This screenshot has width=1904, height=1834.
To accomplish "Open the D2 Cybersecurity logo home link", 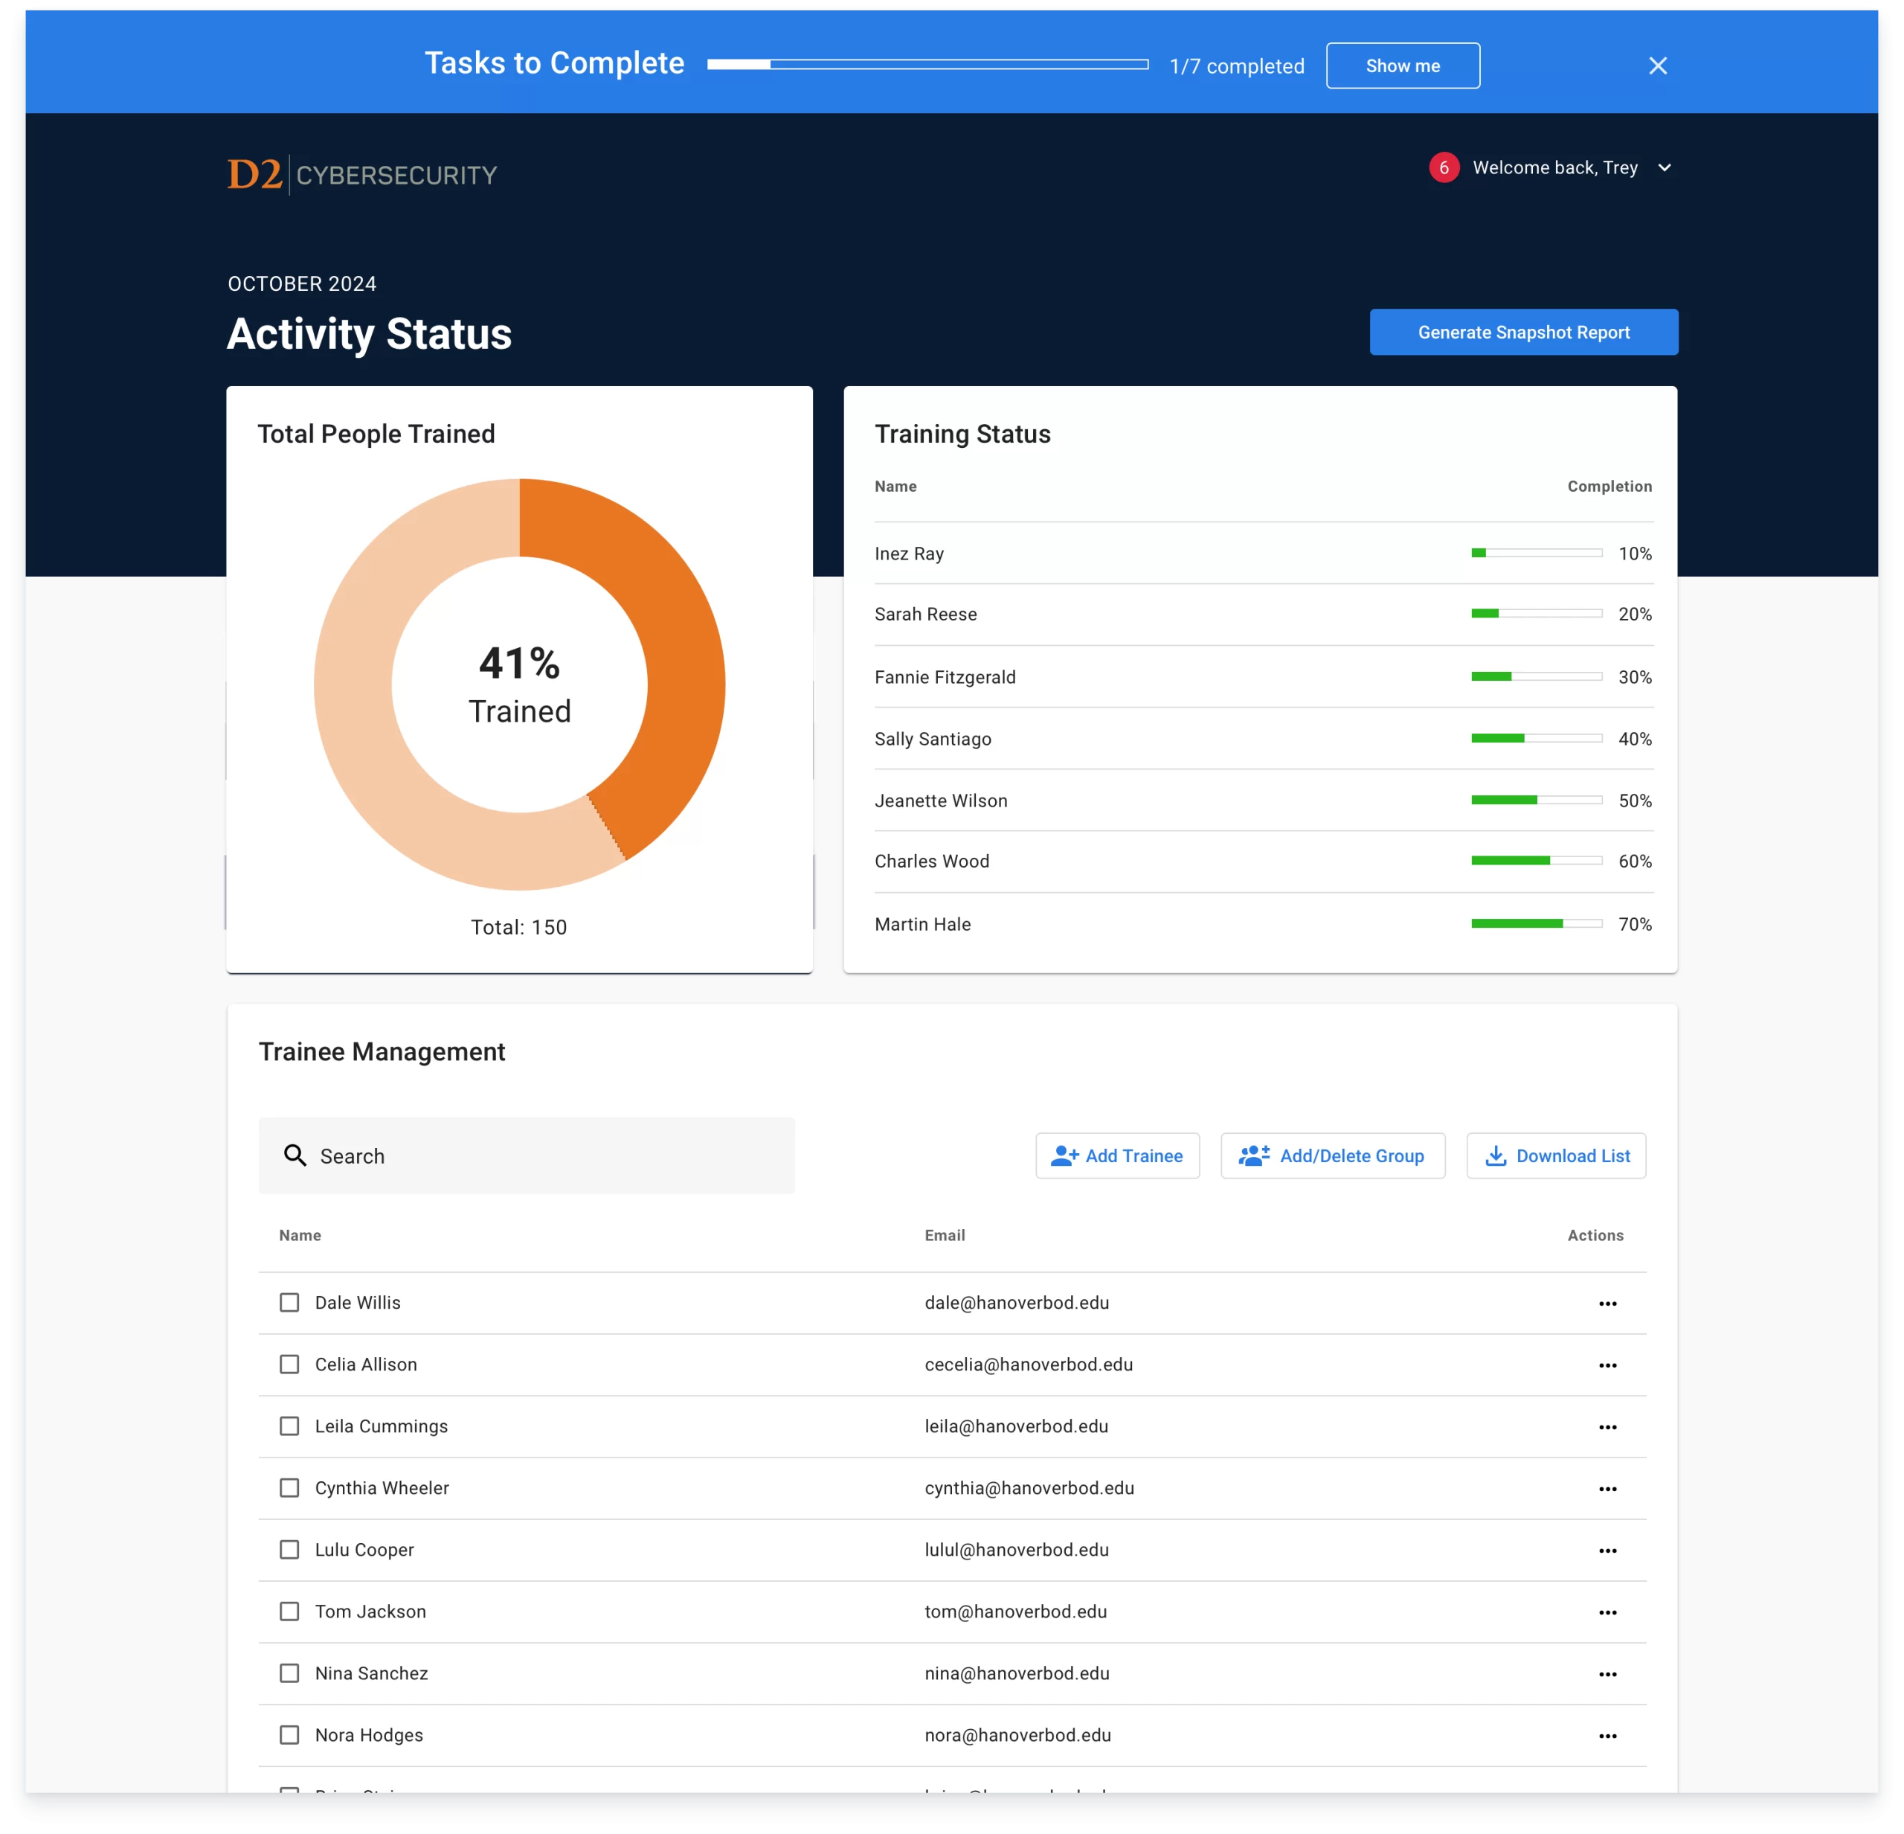I will tap(361, 174).
